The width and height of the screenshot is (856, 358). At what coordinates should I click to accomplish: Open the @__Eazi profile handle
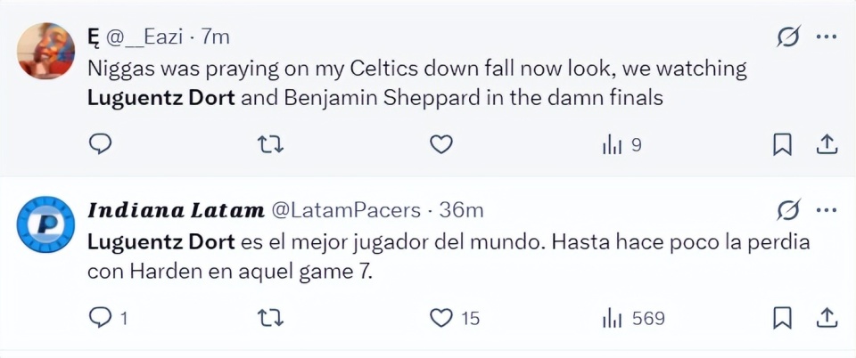tap(144, 37)
